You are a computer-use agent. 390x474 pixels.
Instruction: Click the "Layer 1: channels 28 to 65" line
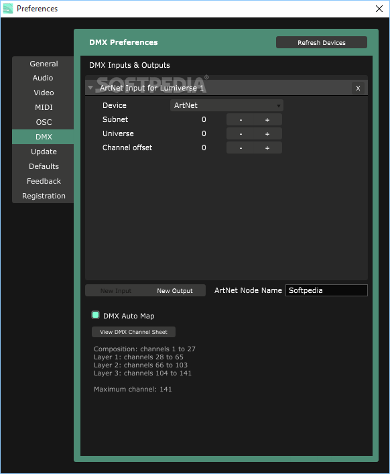138,357
